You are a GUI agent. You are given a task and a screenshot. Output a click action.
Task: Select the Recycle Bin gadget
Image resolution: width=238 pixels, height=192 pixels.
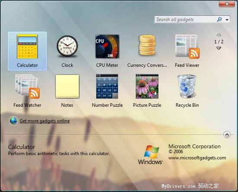(187, 86)
